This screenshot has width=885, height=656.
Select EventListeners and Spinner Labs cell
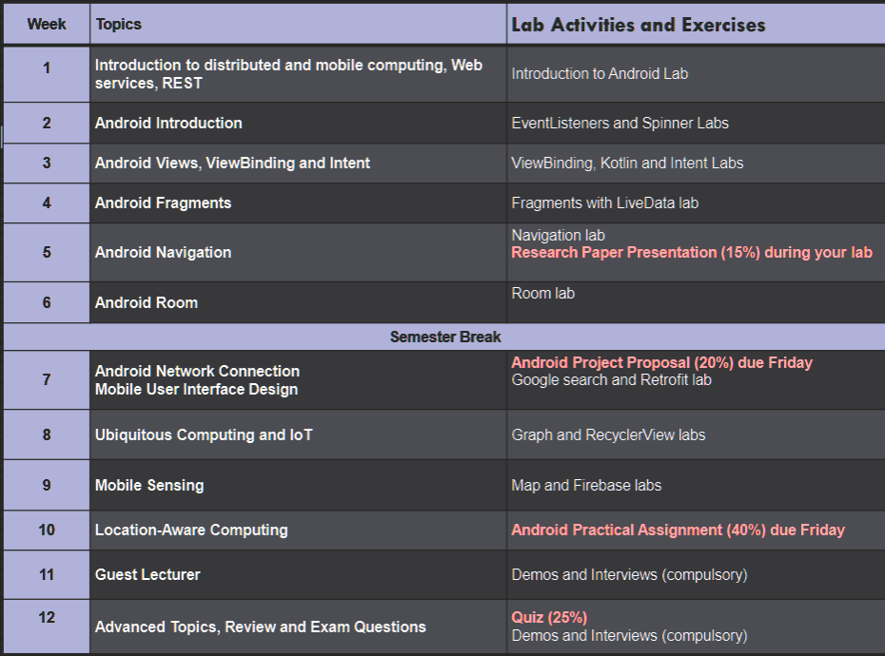[696, 123]
